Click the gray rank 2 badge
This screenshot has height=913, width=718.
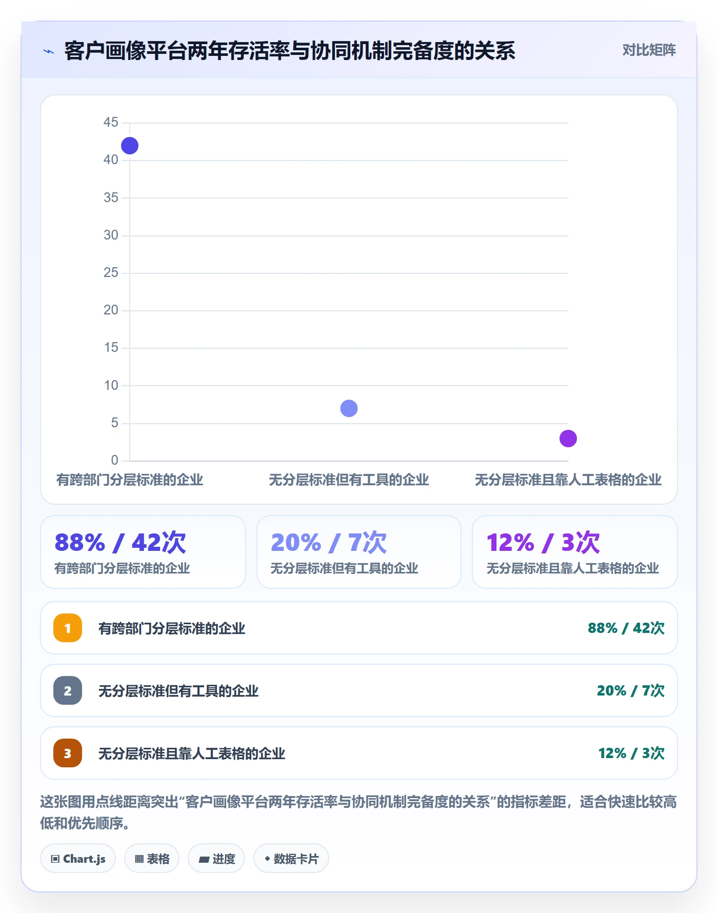[68, 690]
